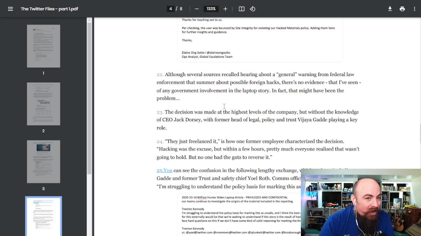
Task: Click the phrase 'They just freelanced it'
Action: (192, 141)
